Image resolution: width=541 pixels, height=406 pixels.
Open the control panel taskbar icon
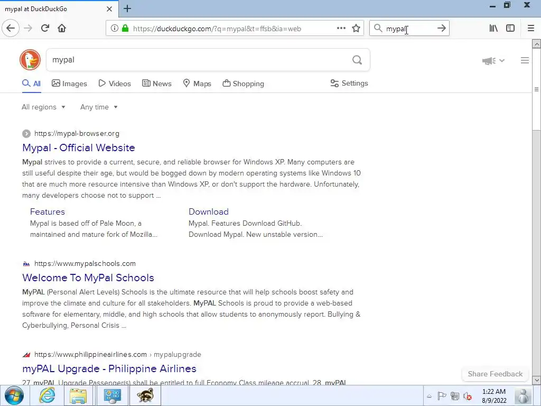tap(112, 395)
